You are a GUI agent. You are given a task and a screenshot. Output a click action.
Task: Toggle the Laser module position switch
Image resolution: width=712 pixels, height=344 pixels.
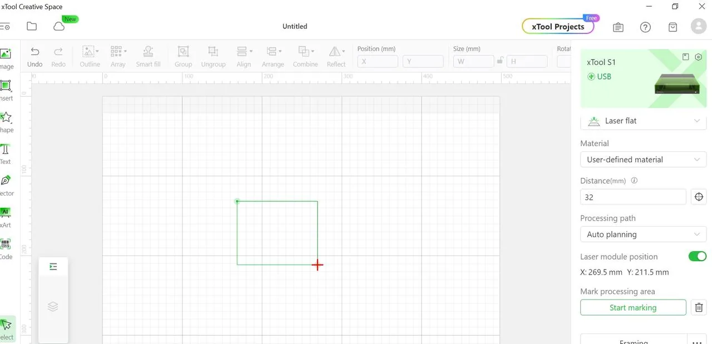[698, 256]
